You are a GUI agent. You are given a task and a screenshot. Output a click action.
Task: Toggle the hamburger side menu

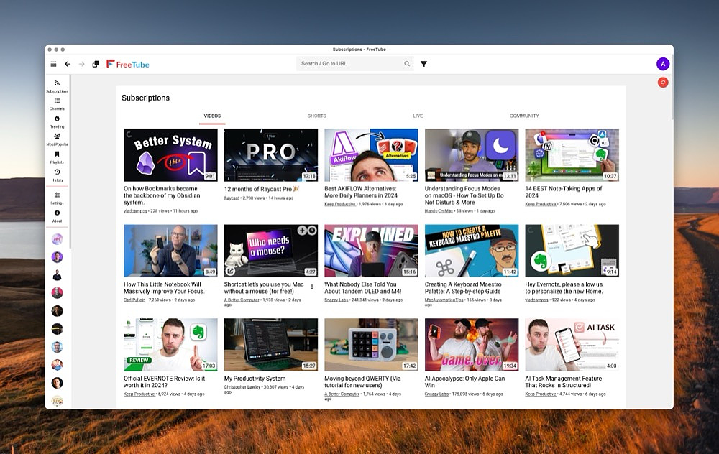click(x=53, y=64)
